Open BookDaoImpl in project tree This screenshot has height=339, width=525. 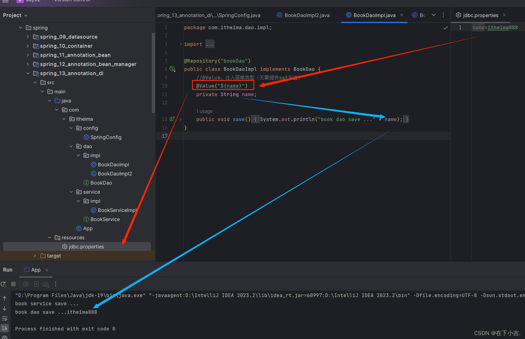(110, 164)
